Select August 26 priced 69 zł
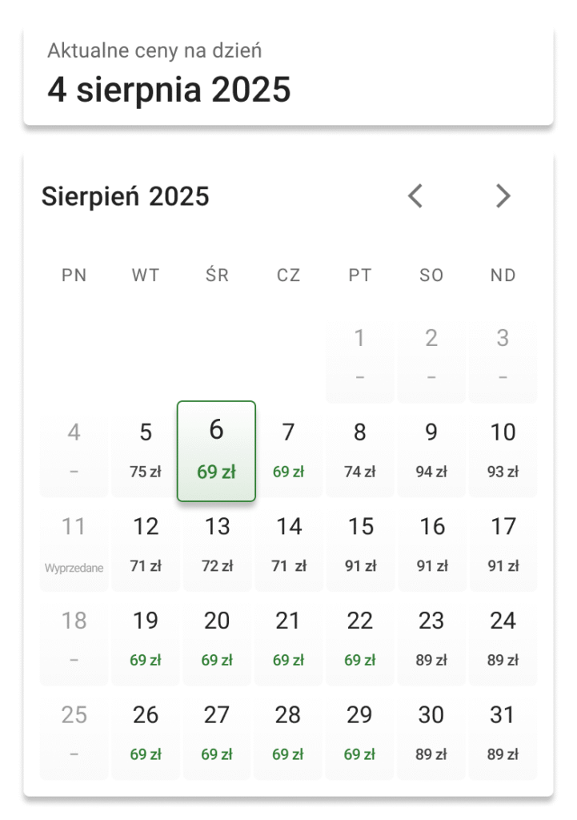The height and width of the screenshot is (820, 577). 146,734
